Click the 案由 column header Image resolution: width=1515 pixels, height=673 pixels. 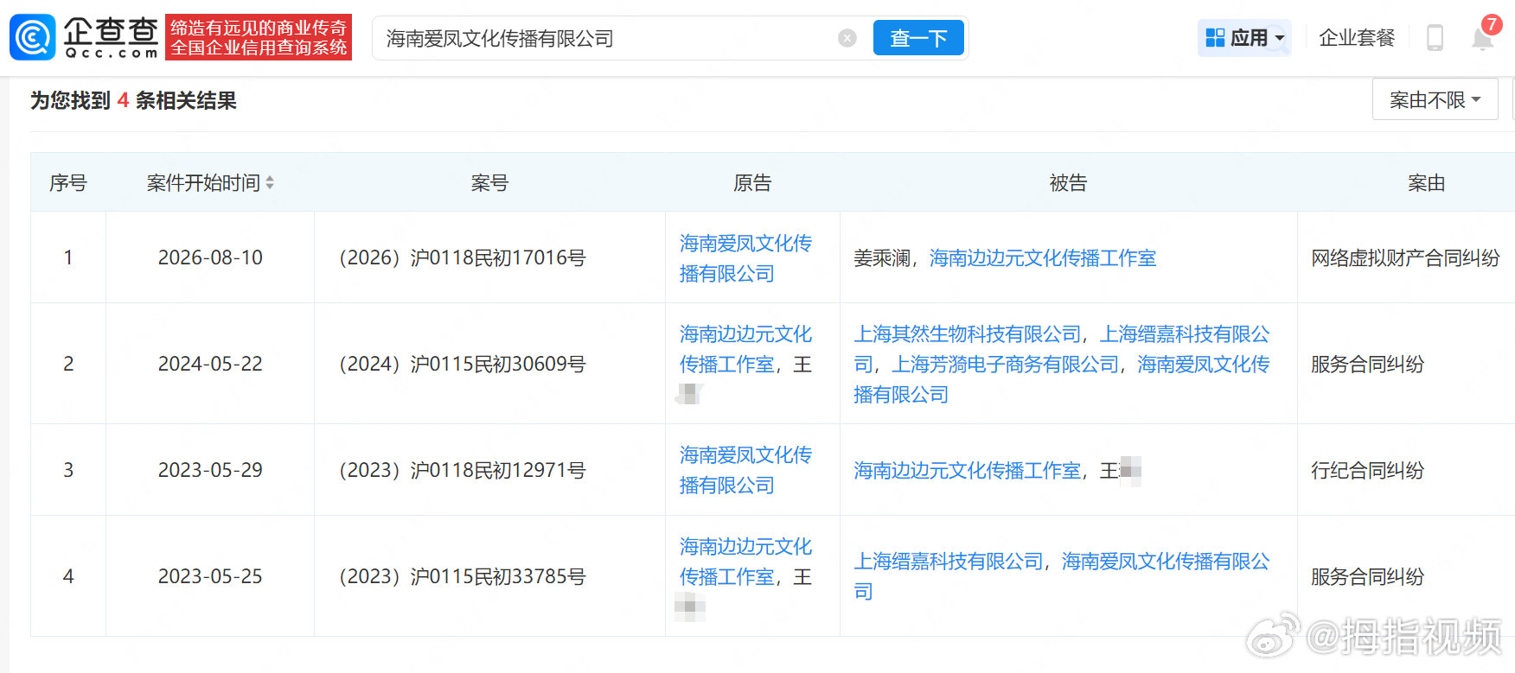pos(1426,182)
